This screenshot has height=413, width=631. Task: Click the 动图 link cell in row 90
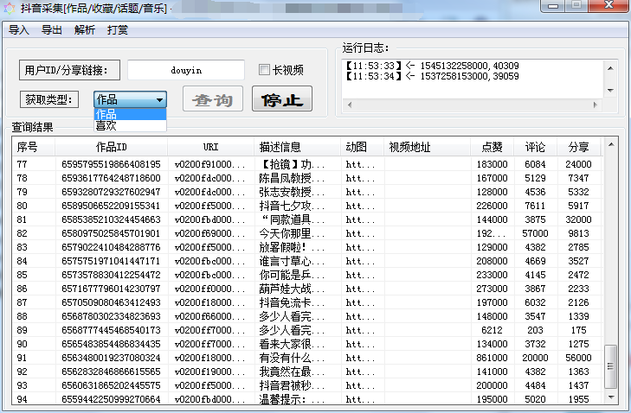pos(360,344)
